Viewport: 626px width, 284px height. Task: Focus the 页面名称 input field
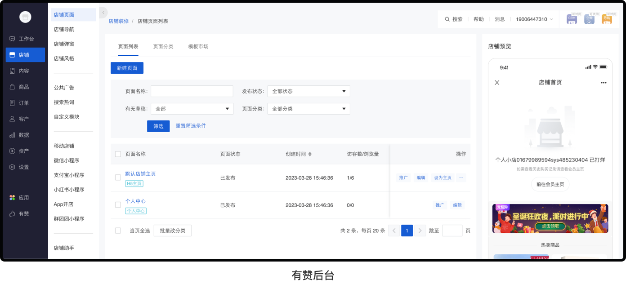[x=192, y=91]
